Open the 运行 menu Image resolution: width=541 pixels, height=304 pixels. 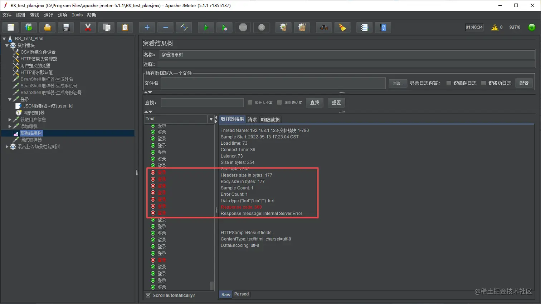tap(48, 15)
